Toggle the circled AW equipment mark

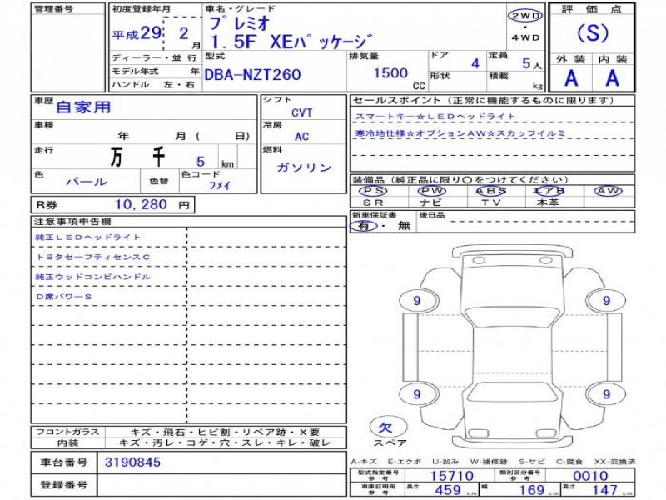(x=608, y=191)
